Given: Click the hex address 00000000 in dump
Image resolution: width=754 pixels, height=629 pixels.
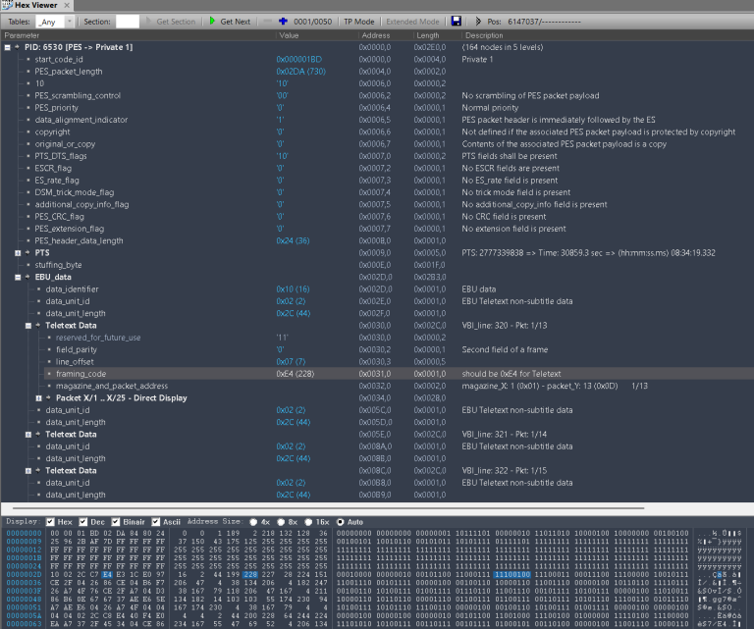Looking at the screenshot, I should [x=24, y=534].
